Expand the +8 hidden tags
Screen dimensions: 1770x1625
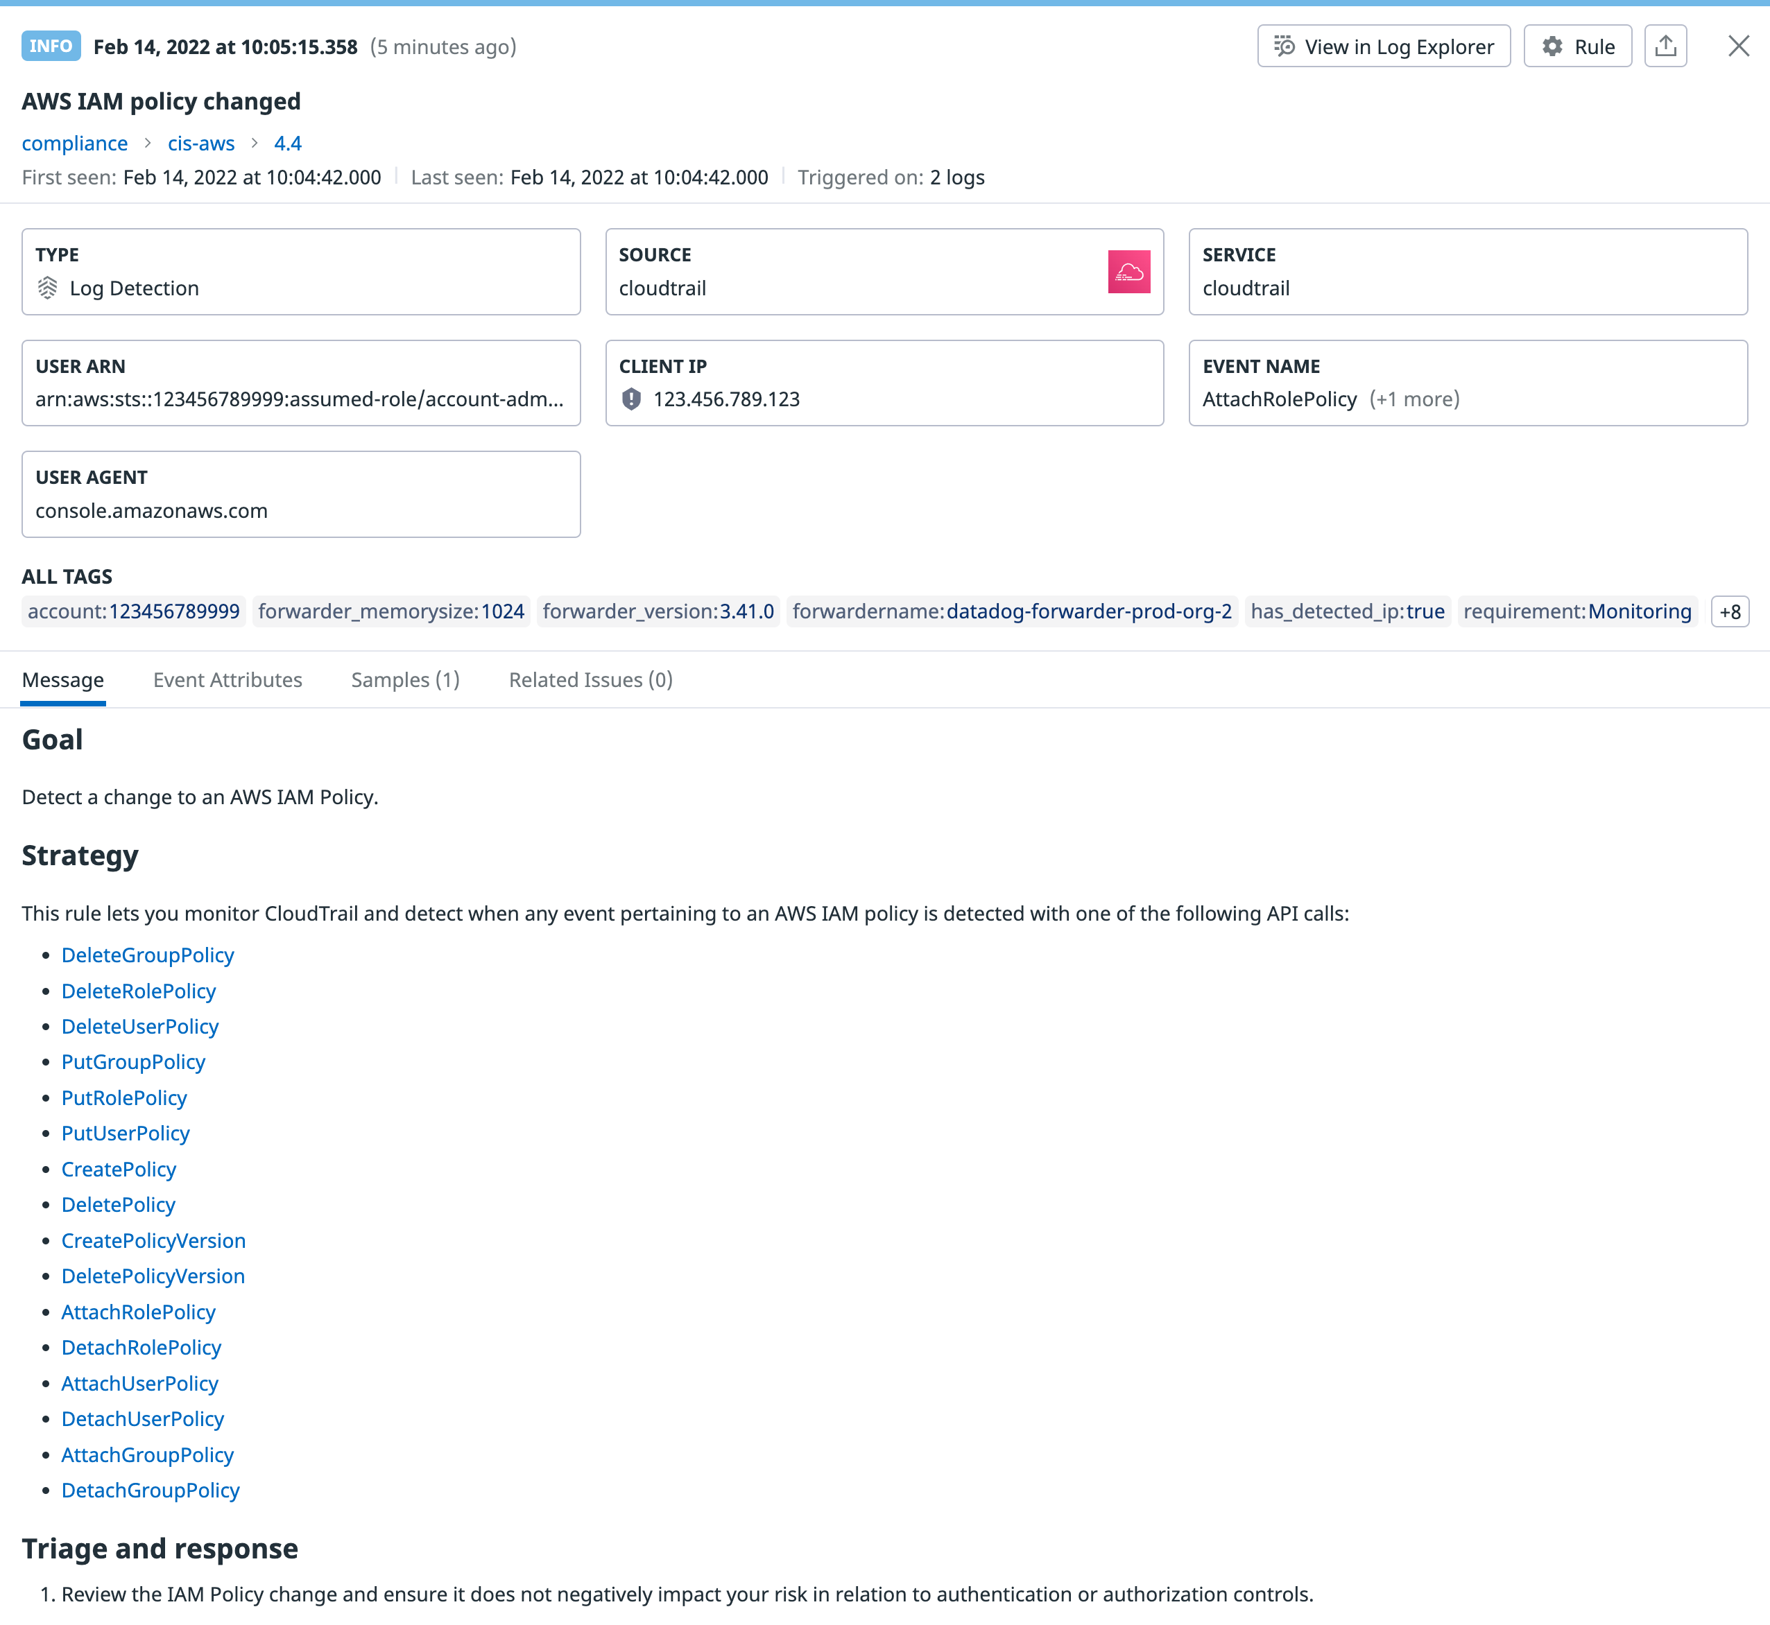(1730, 611)
